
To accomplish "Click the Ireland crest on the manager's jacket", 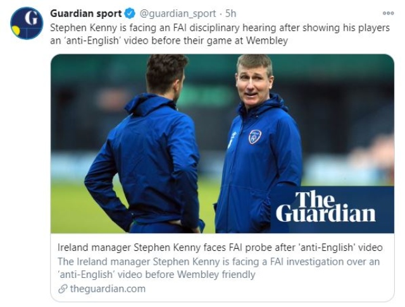I will click(255, 136).
